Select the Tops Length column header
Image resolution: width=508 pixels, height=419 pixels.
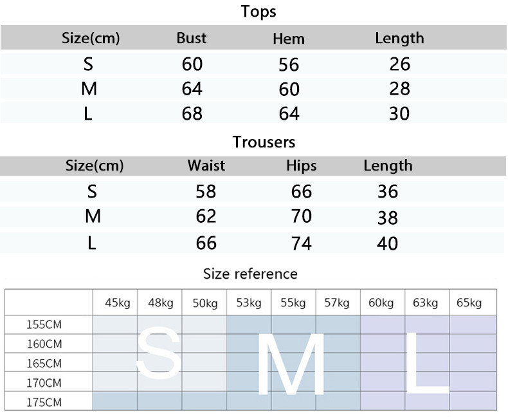pyautogui.click(x=399, y=38)
